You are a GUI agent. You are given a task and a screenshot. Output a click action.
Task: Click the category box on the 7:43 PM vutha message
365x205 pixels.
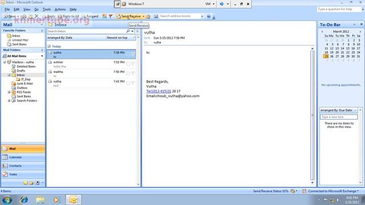128,83
